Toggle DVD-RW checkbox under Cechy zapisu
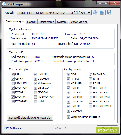Viewport: 121px width, 135px height. pos(68,93)
